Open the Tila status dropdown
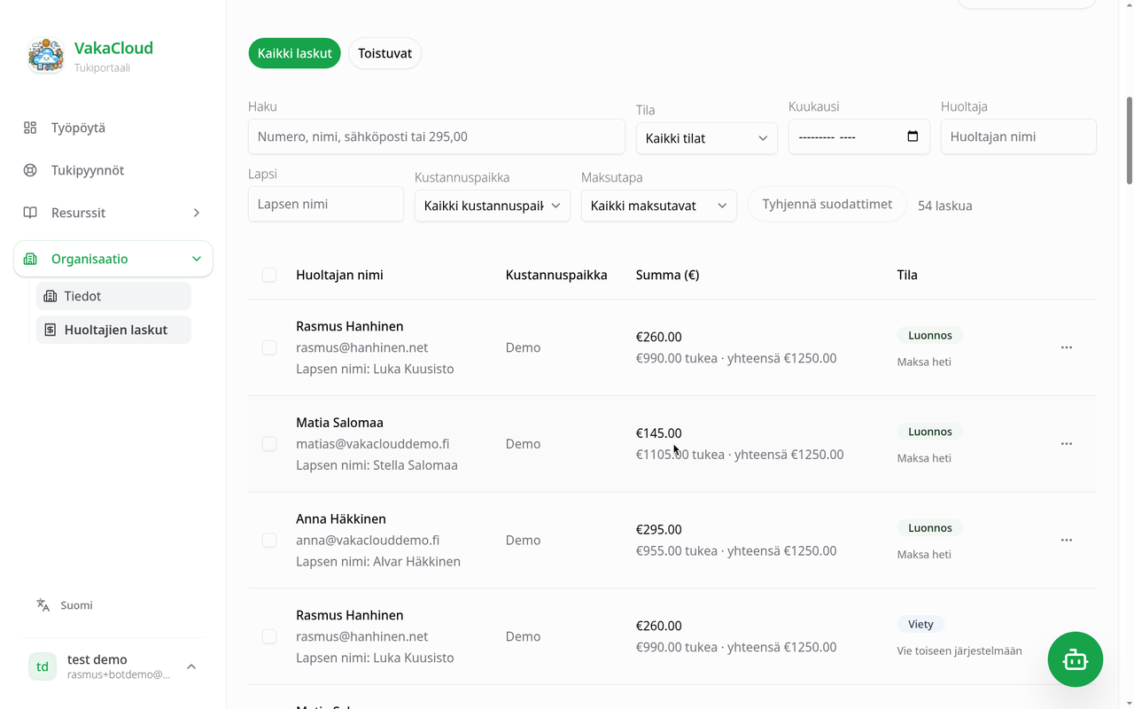Image resolution: width=1134 pixels, height=709 pixels. point(707,138)
